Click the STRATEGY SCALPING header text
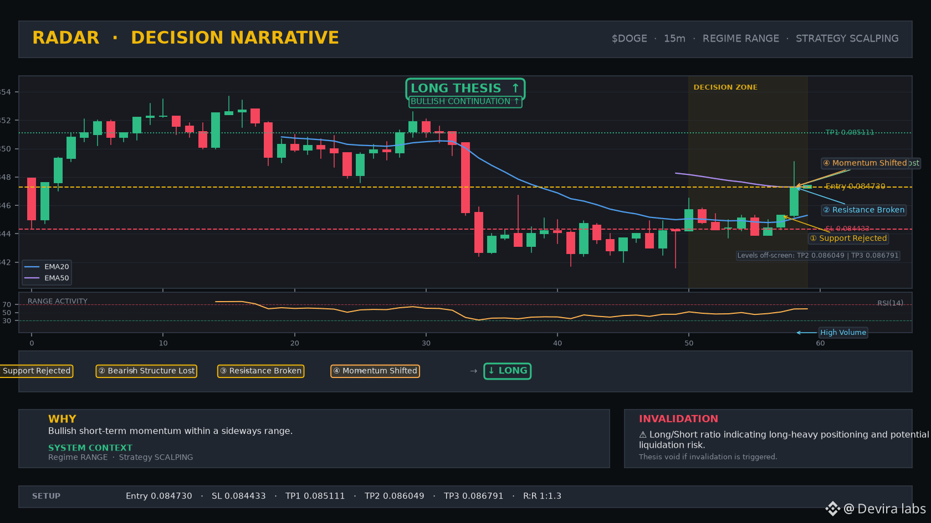The width and height of the screenshot is (931, 523). click(x=847, y=38)
